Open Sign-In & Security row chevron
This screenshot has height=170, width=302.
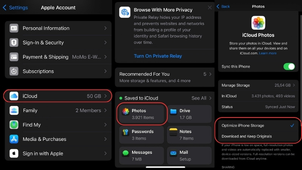click(106, 42)
